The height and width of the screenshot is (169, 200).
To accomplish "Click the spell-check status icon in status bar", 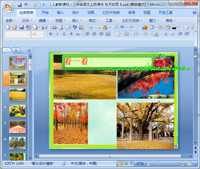I will pyautogui.click(x=64, y=163).
